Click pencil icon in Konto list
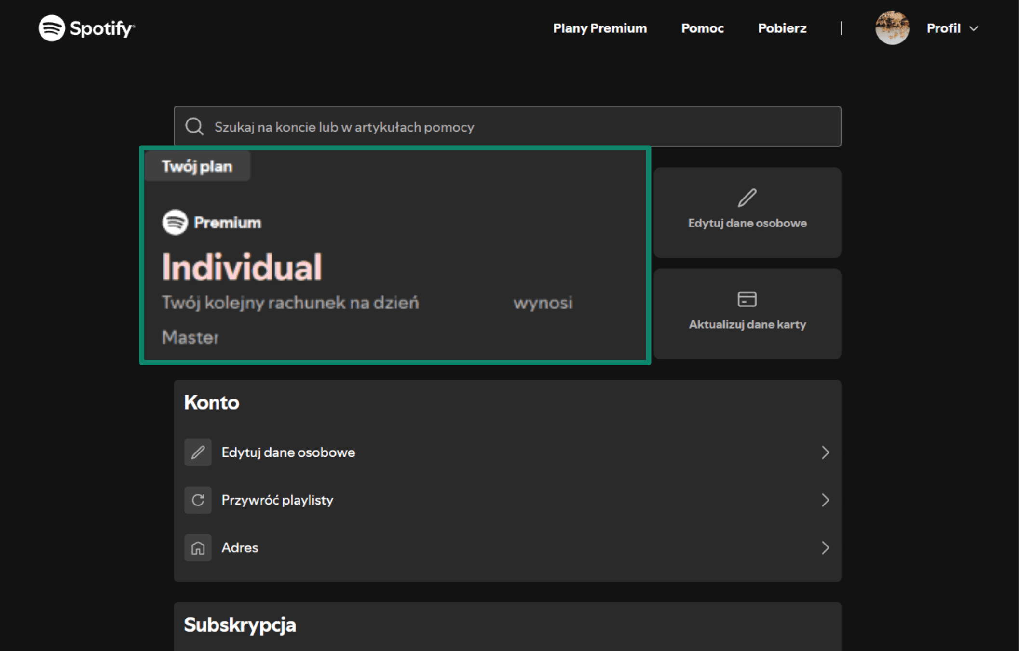 198,452
